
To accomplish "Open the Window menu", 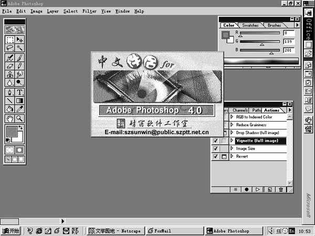I will click(x=122, y=11).
